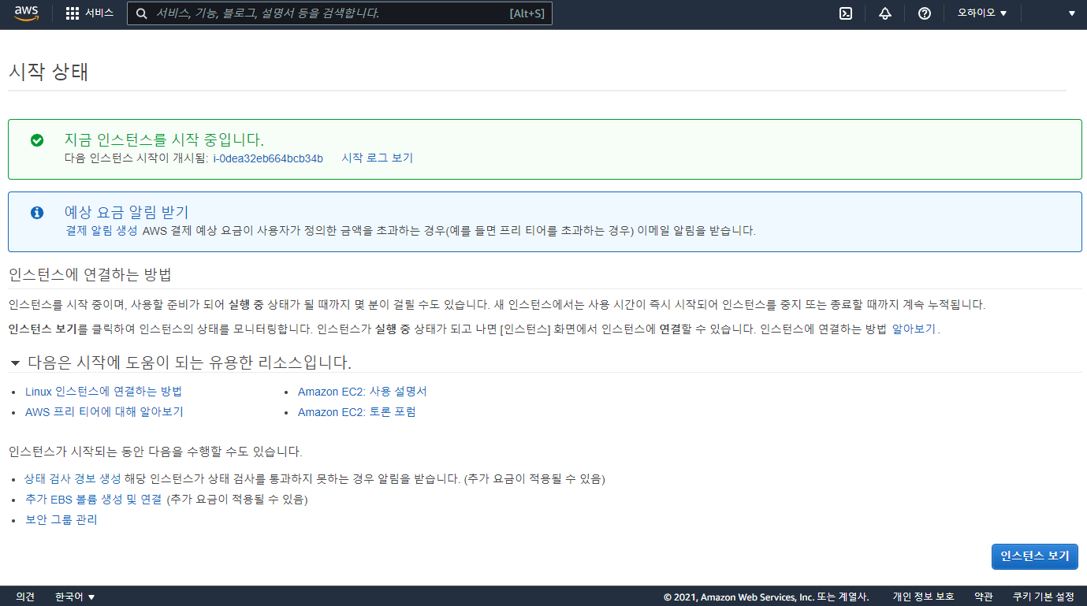The width and height of the screenshot is (1087, 606).
Task: Click the search magnifier icon
Action: pos(141,13)
